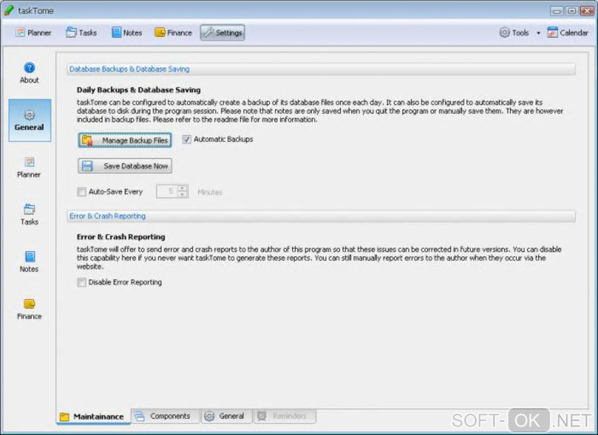
Task: Switch to the Reminders bottom tab
Action: 285,416
